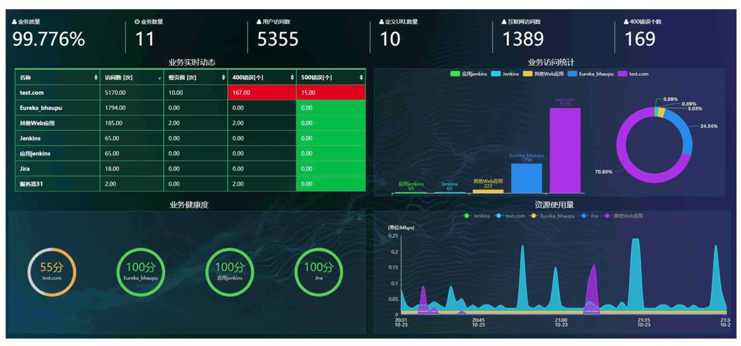Click the download icon in the health panel
The height and width of the screenshot is (346, 741).
pyautogui.click(x=359, y=217)
